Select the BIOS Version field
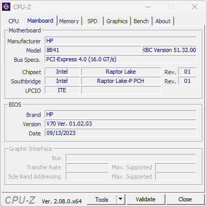The width and height of the screenshot is (207, 207). tap(121, 124)
